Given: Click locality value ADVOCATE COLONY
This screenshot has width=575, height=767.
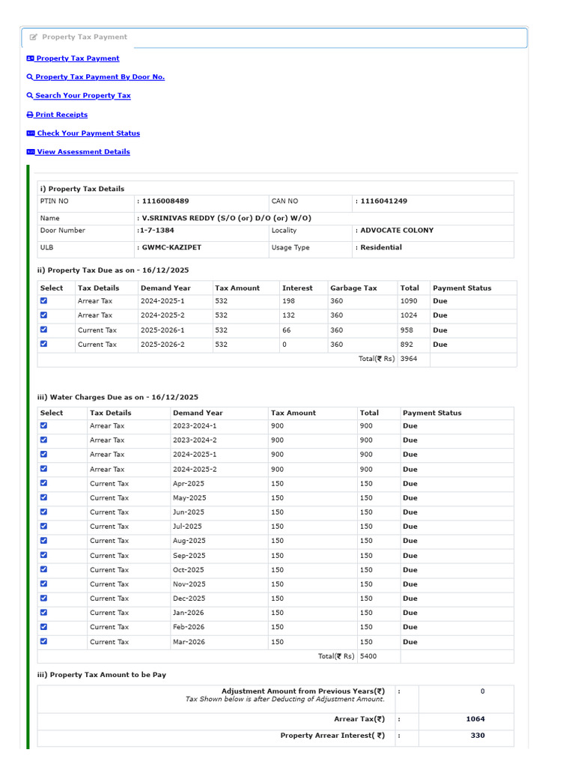Looking at the screenshot, I should [397, 231].
